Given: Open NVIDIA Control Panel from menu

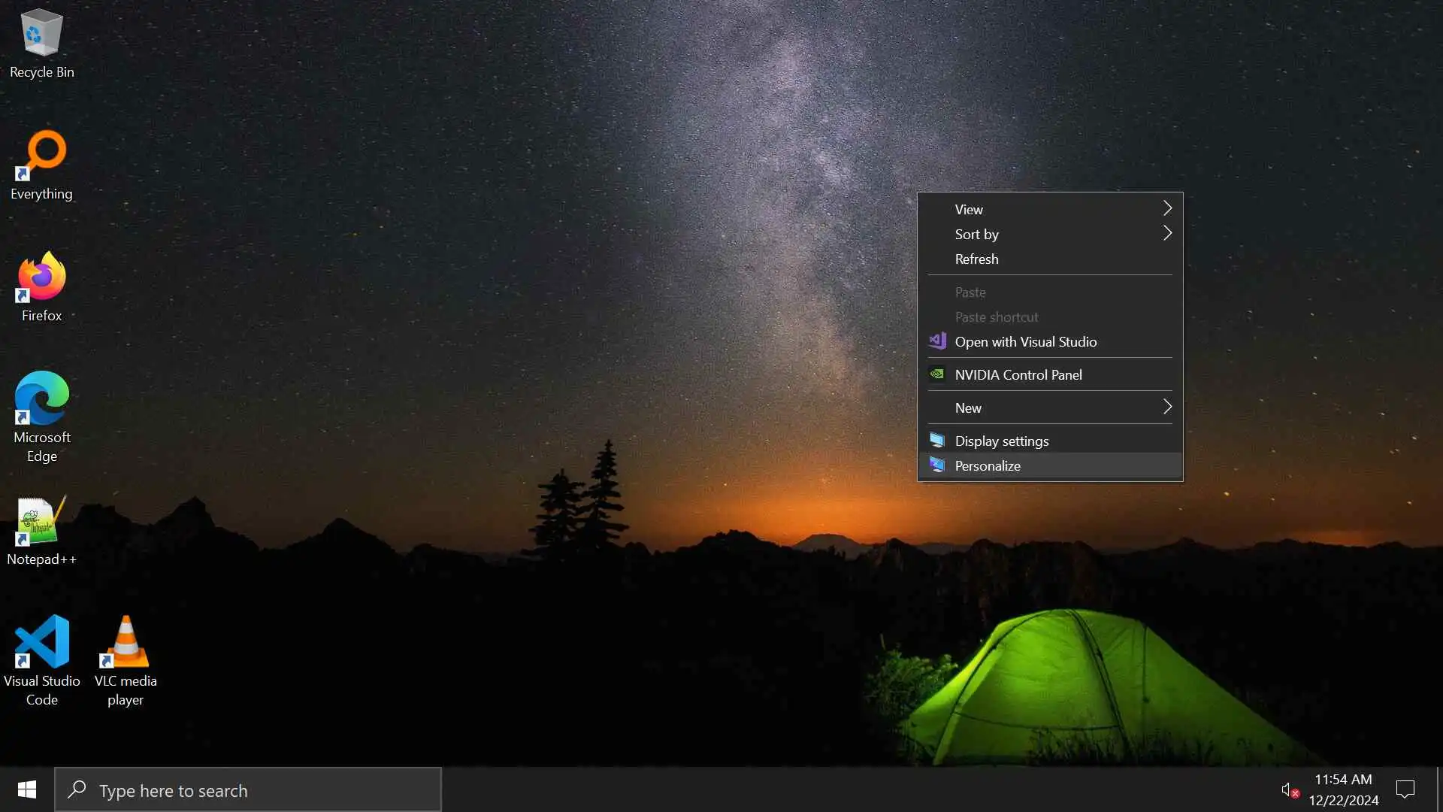Looking at the screenshot, I should [x=1018, y=375].
